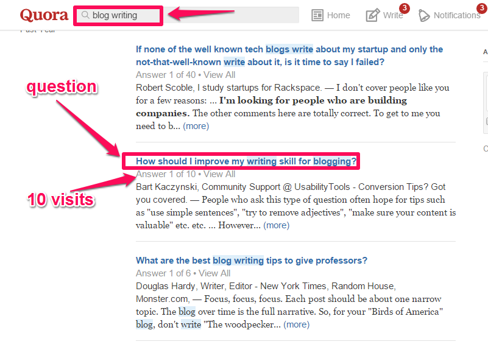
Task: Expand (more) on Bart Kaczynski's answer
Action: 277,225
